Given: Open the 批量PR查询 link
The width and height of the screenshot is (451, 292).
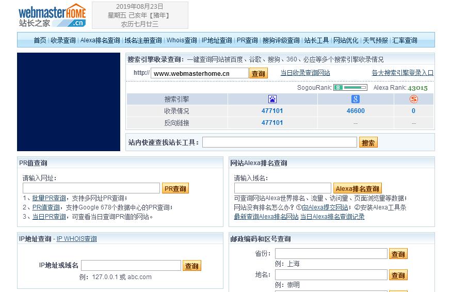Looking at the screenshot, I should tap(49, 198).
